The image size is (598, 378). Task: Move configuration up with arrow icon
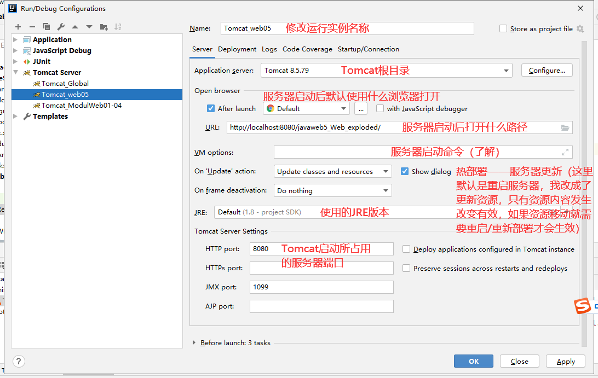(x=74, y=27)
